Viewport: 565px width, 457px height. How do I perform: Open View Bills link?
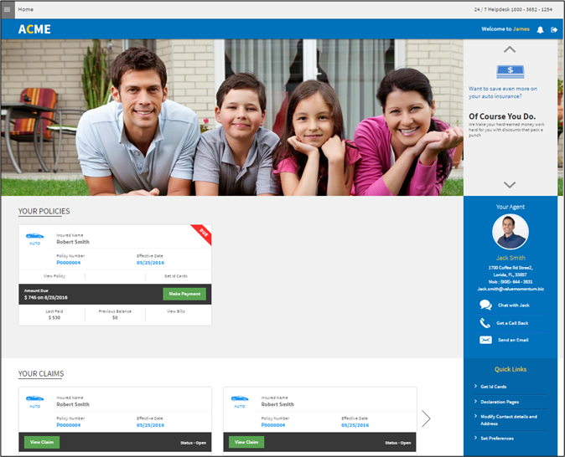(x=176, y=311)
